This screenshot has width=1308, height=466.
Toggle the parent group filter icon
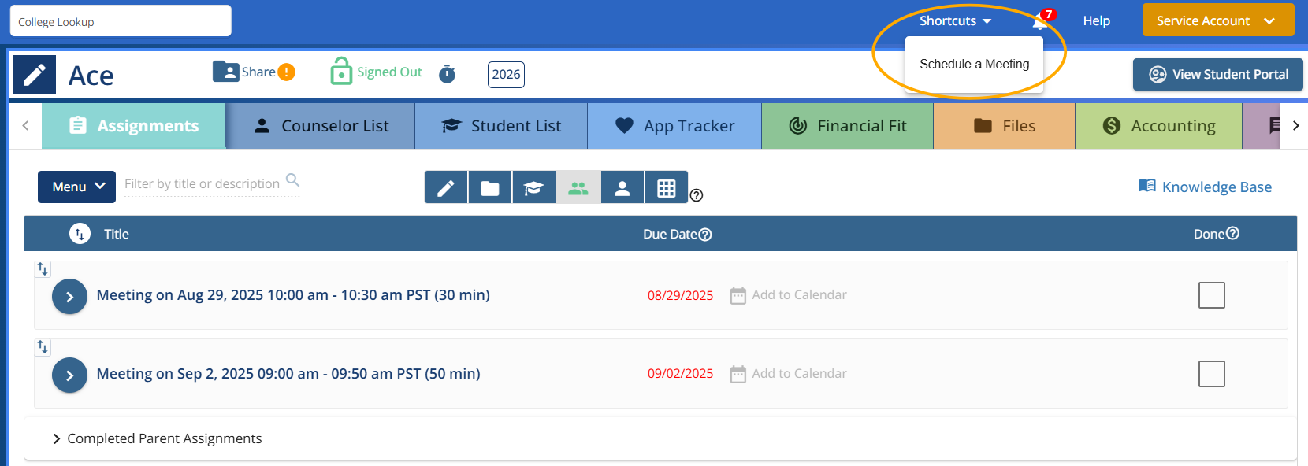click(x=578, y=187)
